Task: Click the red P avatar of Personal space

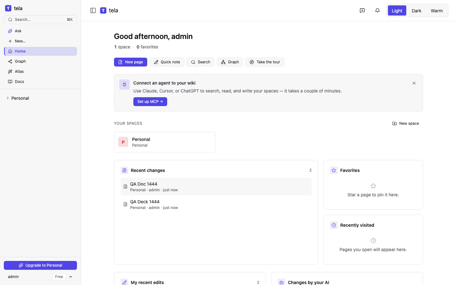Action: pos(123,142)
